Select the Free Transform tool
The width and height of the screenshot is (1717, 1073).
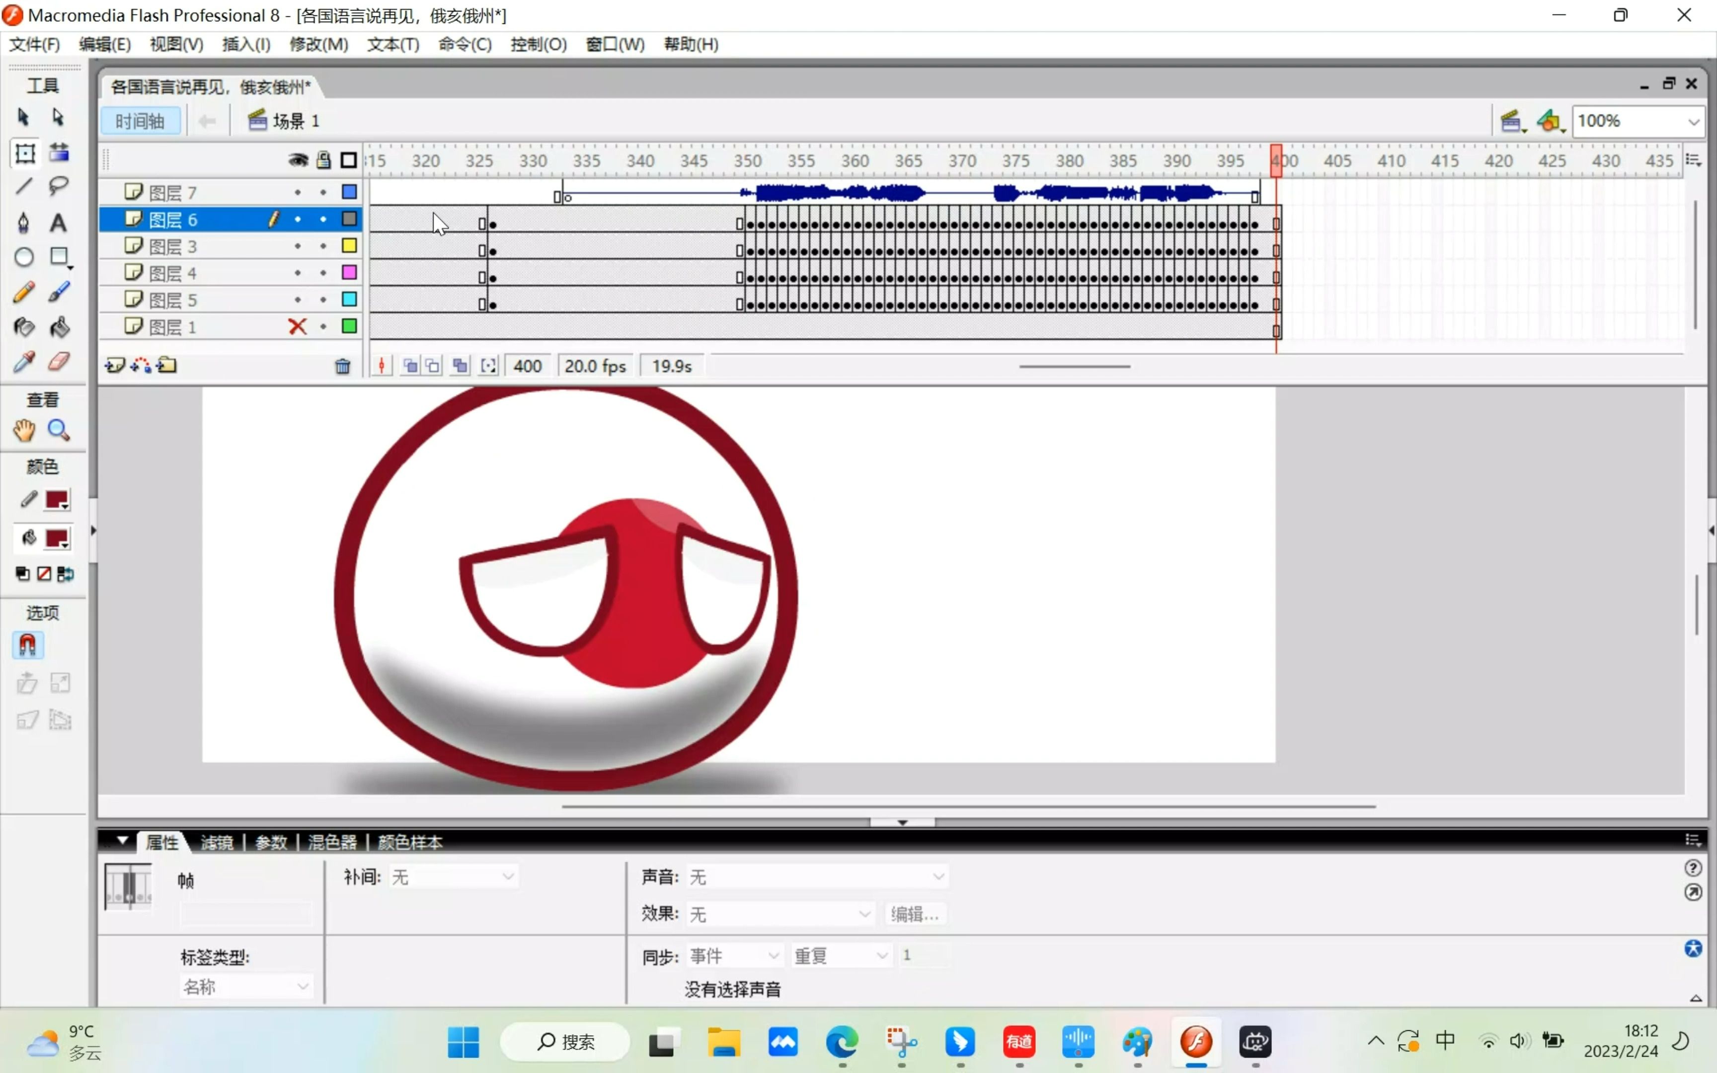(x=25, y=153)
